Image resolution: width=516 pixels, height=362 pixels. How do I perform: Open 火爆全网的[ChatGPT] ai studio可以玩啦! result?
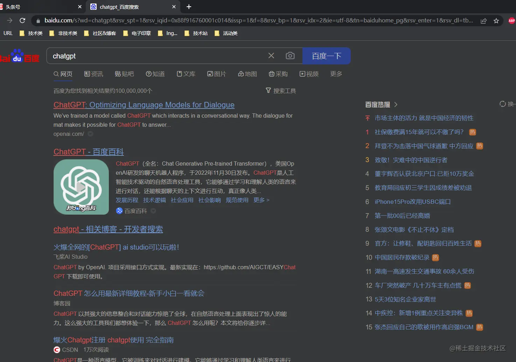click(x=116, y=247)
